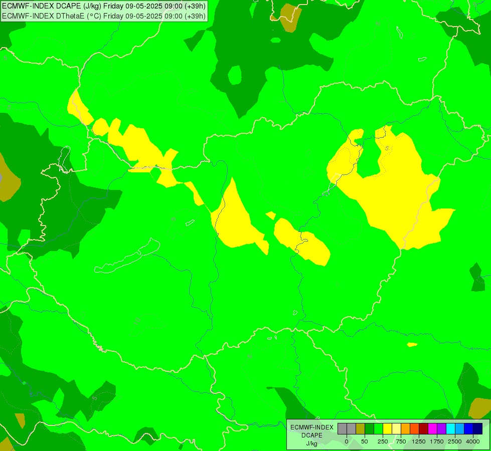The height and width of the screenshot is (451, 491).
Task: Click the legend value 250
Action: click(x=383, y=441)
